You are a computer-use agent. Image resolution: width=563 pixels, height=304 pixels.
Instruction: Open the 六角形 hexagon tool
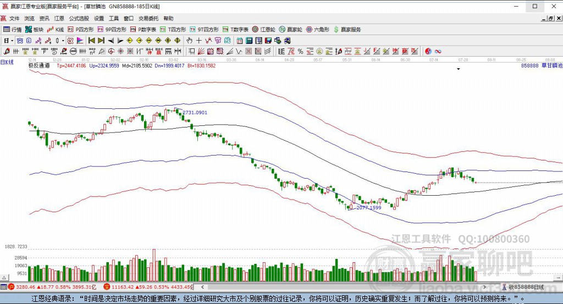pyautogui.click(x=317, y=30)
